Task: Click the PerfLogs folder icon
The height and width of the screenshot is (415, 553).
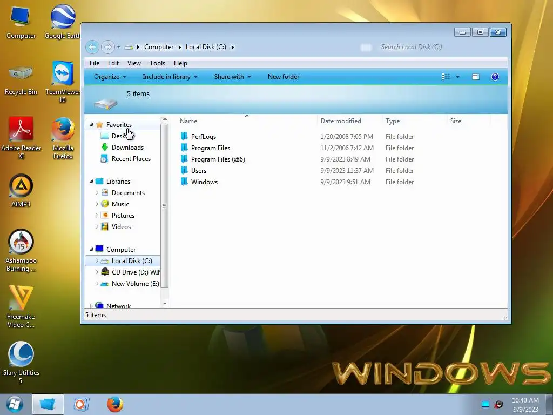Action: [x=184, y=136]
